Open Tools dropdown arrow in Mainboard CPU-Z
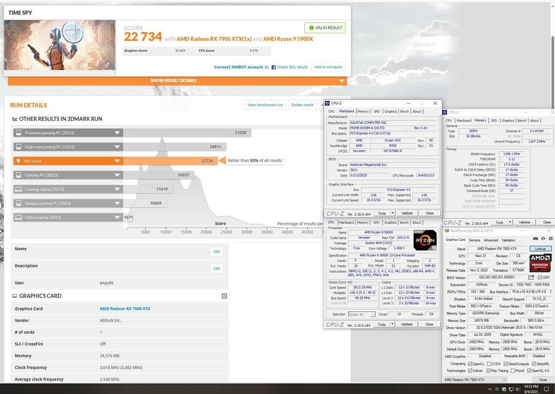Screen dimensions: 555x394 (393, 213)
